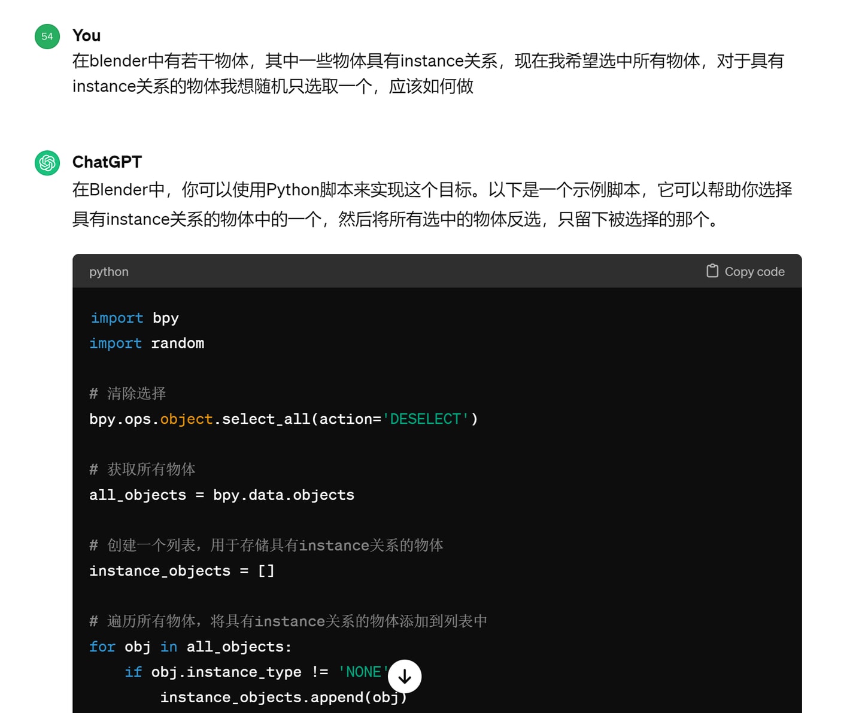
Task: Click the scroll-to-bottom arrow button
Action: (405, 676)
